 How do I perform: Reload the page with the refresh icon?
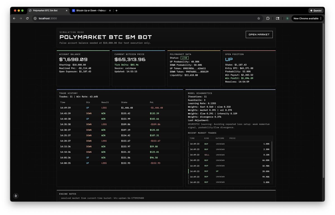click(27, 18)
